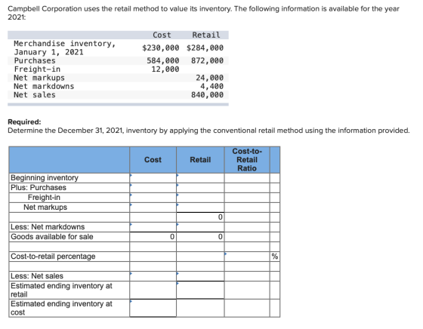The image size is (423, 329).
Task: Select Less: Net sales Retail input cell
Action: point(200,276)
